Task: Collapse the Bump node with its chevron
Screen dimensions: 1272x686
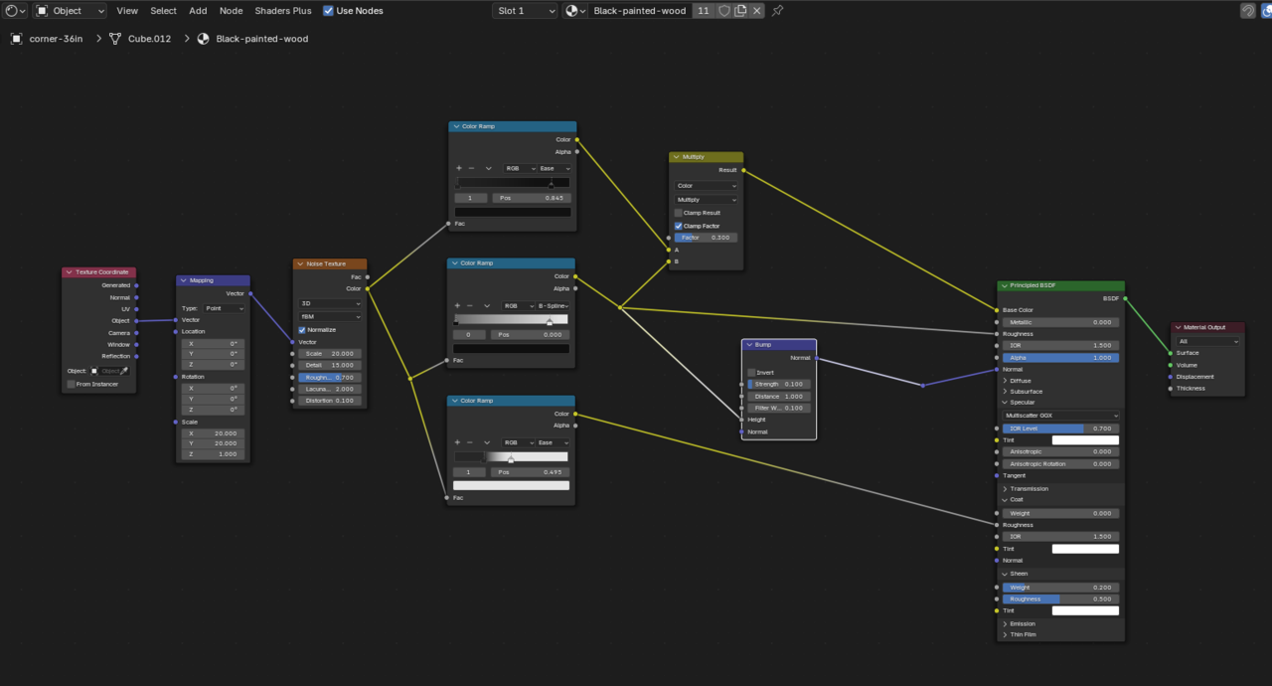Action: (x=749, y=345)
